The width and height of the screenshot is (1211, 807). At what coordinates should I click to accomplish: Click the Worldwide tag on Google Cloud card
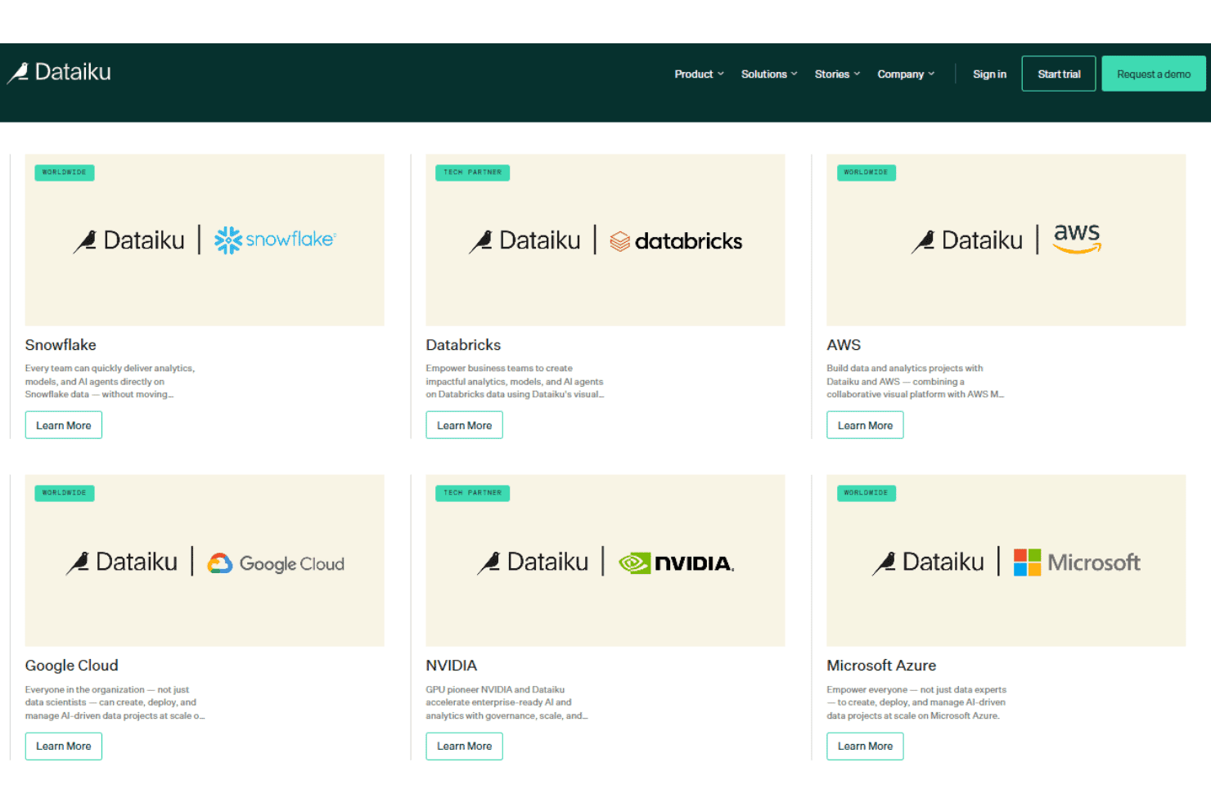(65, 493)
